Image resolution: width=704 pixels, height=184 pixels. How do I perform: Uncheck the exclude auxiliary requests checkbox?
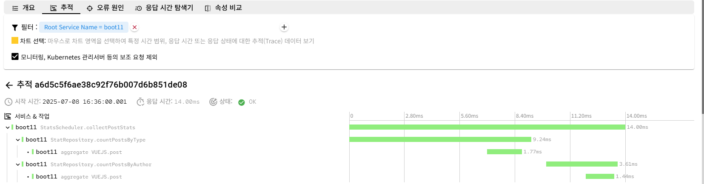pyautogui.click(x=15, y=57)
